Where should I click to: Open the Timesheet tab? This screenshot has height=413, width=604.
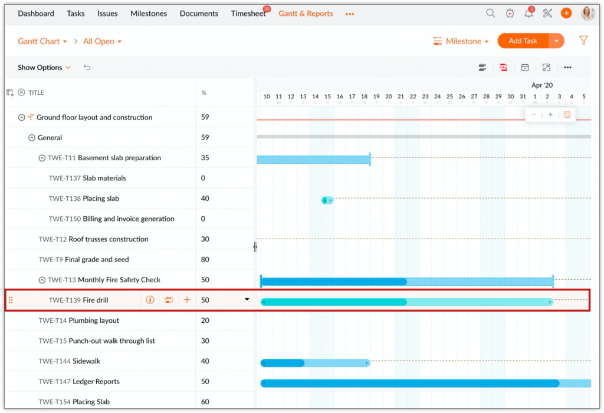click(x=248, y=13)
